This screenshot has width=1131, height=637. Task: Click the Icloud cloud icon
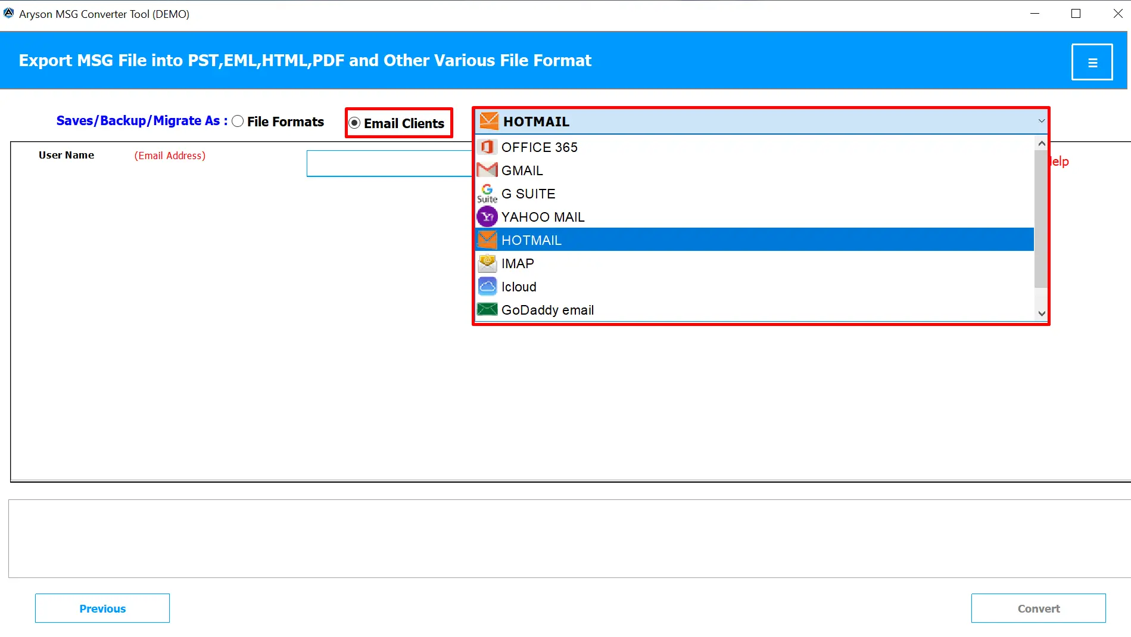[x=487, y=287]
